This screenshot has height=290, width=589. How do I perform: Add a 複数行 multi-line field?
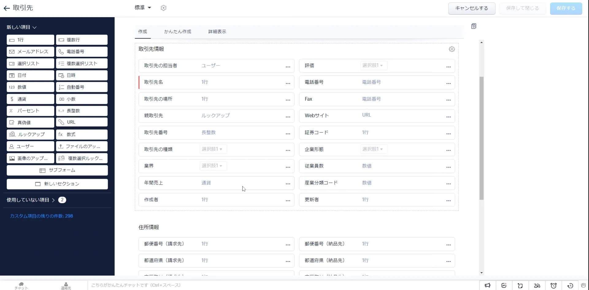[x=82, y=40]
